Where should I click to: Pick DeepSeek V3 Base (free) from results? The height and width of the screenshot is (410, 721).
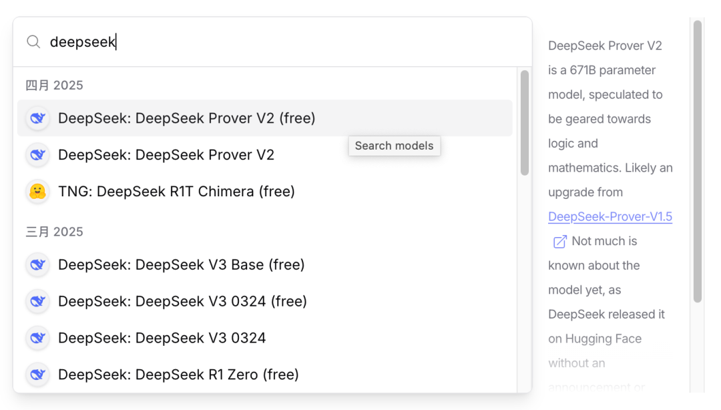click(181, 265)
